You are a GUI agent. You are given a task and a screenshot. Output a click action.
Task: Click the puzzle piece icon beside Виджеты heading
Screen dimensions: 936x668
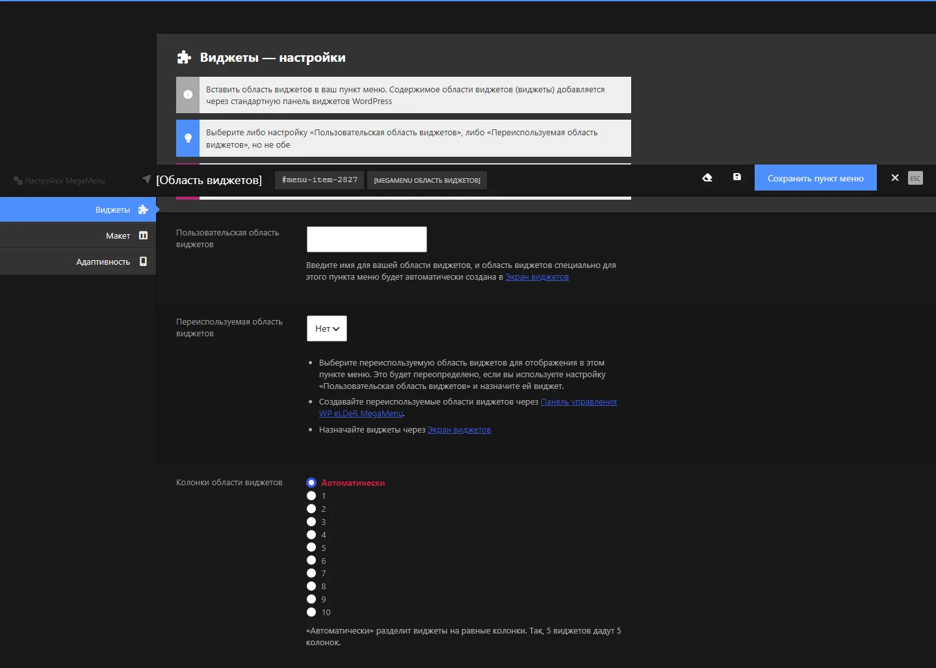(184, 57)
